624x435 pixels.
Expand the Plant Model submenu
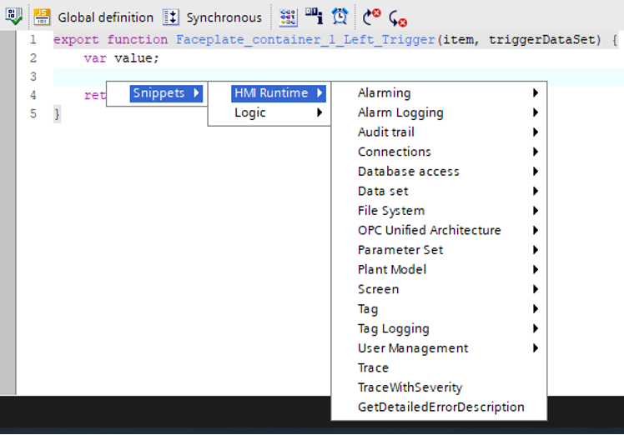tap(448, 270)
